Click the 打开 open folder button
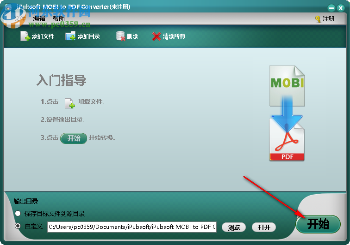Screen dimensions: 350x245 click(264, 227)
